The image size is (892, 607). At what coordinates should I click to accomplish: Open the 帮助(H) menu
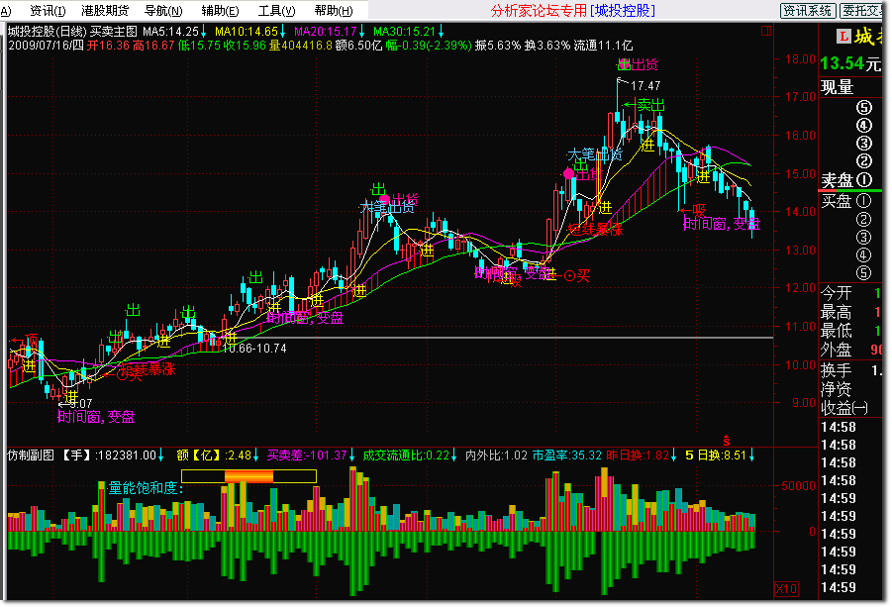pyautogui.click(x=333, y=10)
